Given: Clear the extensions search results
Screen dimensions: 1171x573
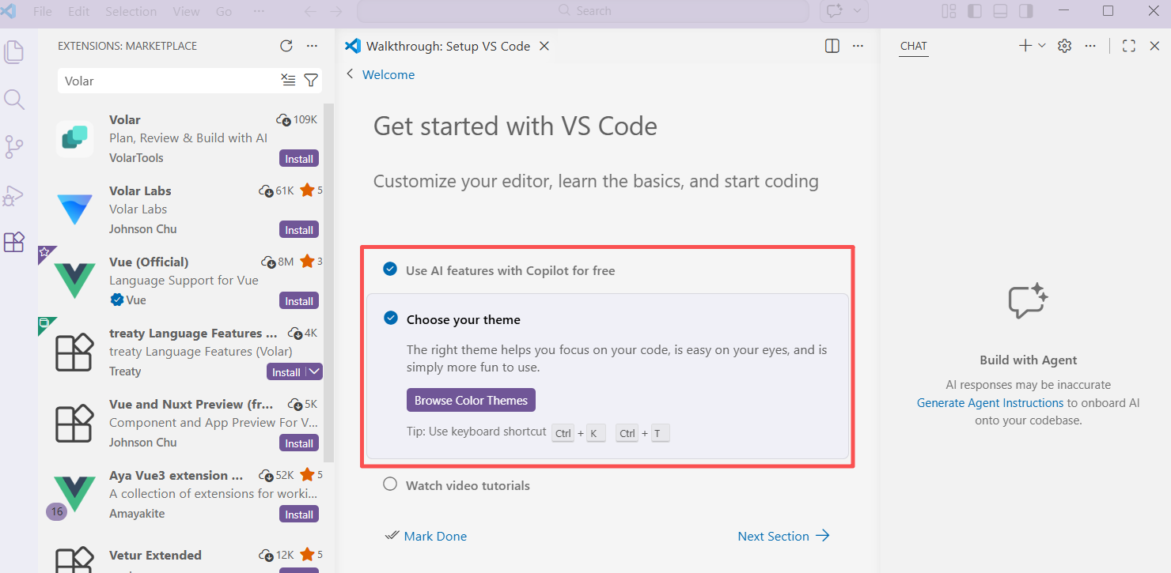Looking at the screenshot, I should pyautogui.click(x=289, y=81).
